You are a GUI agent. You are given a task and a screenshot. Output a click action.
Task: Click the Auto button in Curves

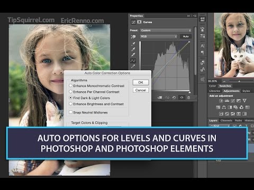pyautogui.click(x=186, y=36)
